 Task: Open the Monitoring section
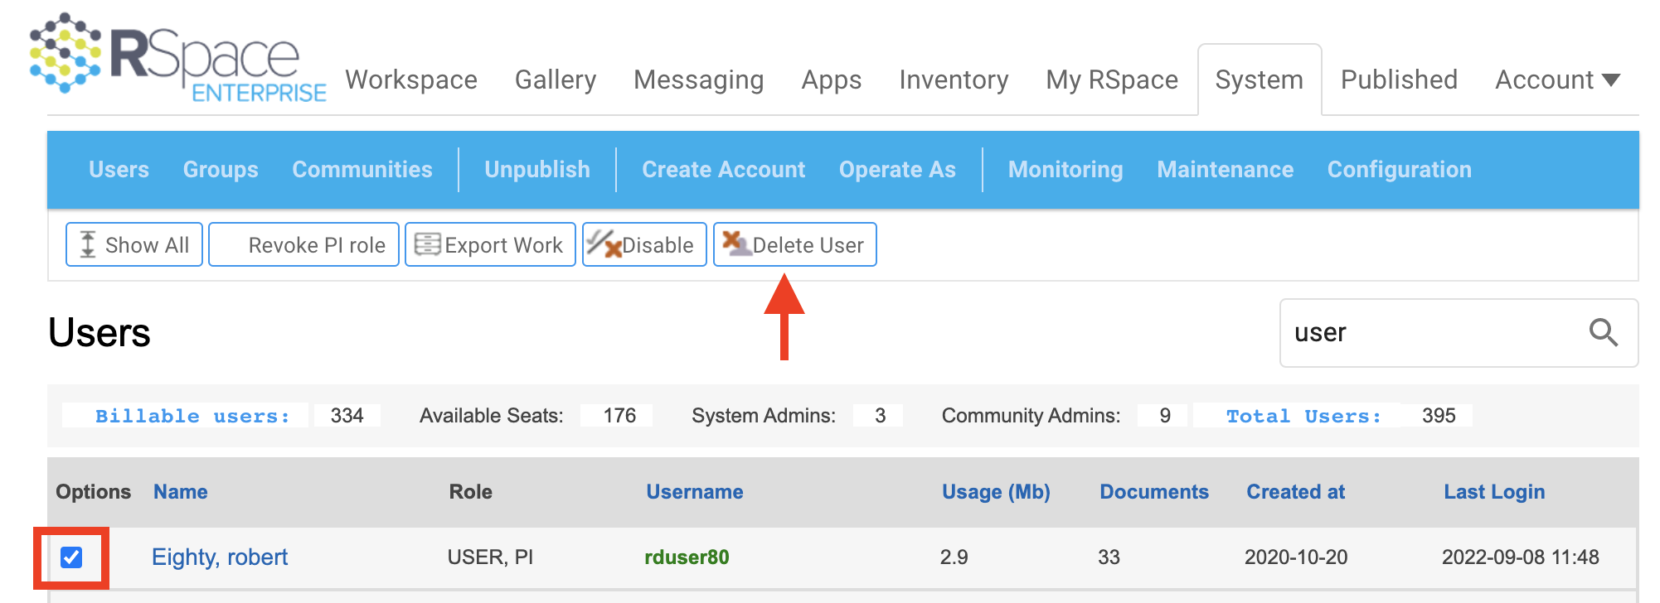1065,169
